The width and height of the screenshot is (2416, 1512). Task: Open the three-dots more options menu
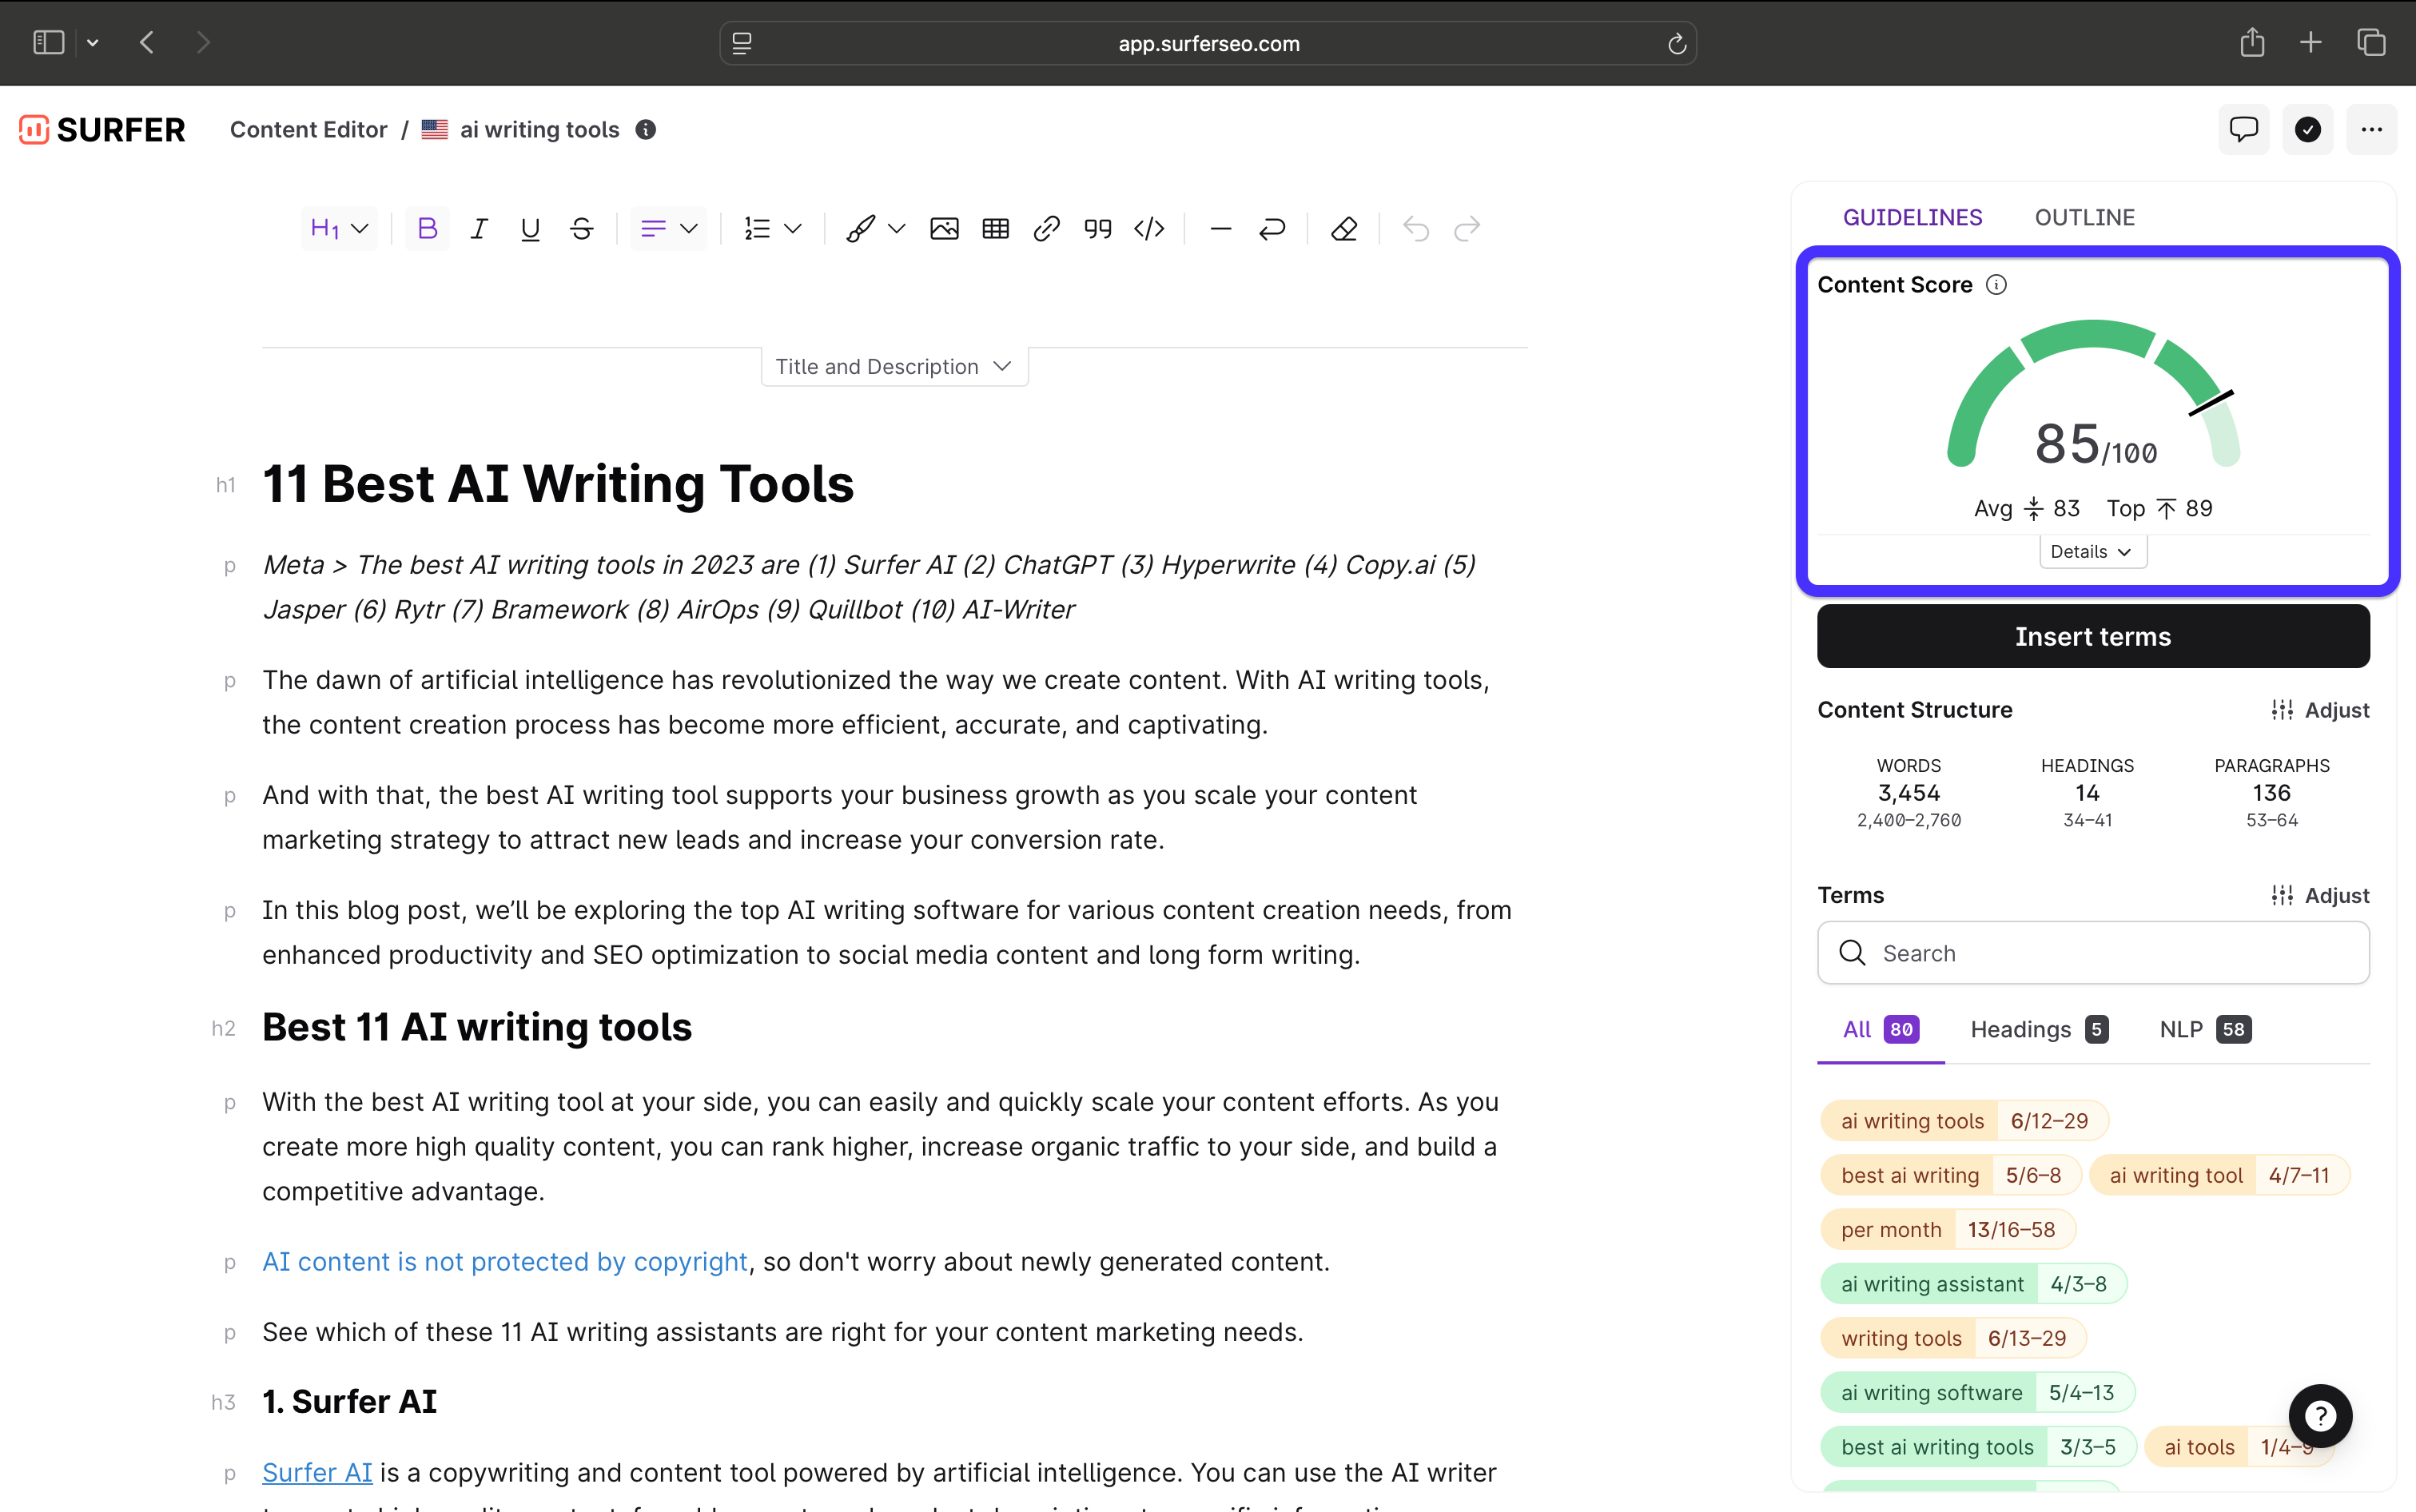coord(2371,129)
